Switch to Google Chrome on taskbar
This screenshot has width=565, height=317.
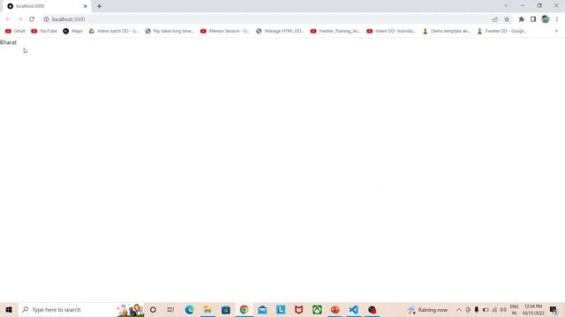tap(244, 309)
